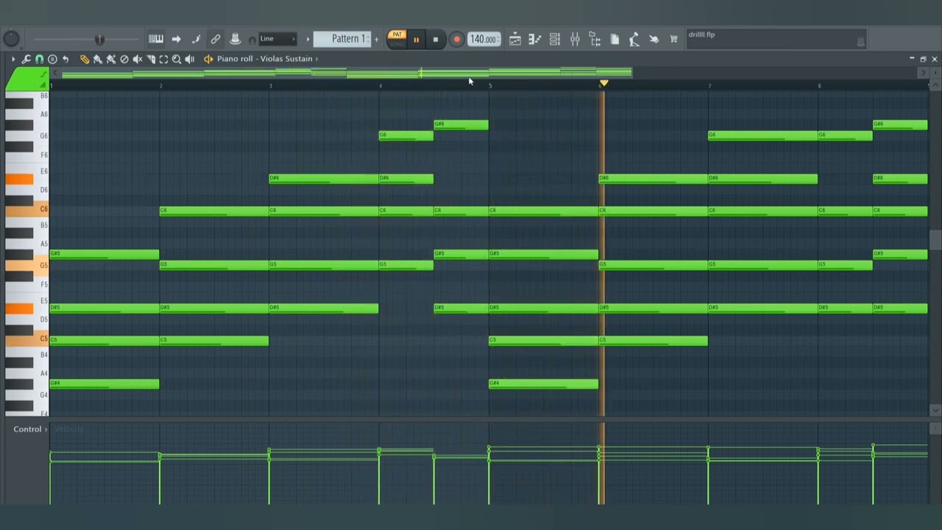
Task: Select the Paint brush tool
Action: point(98,59)
